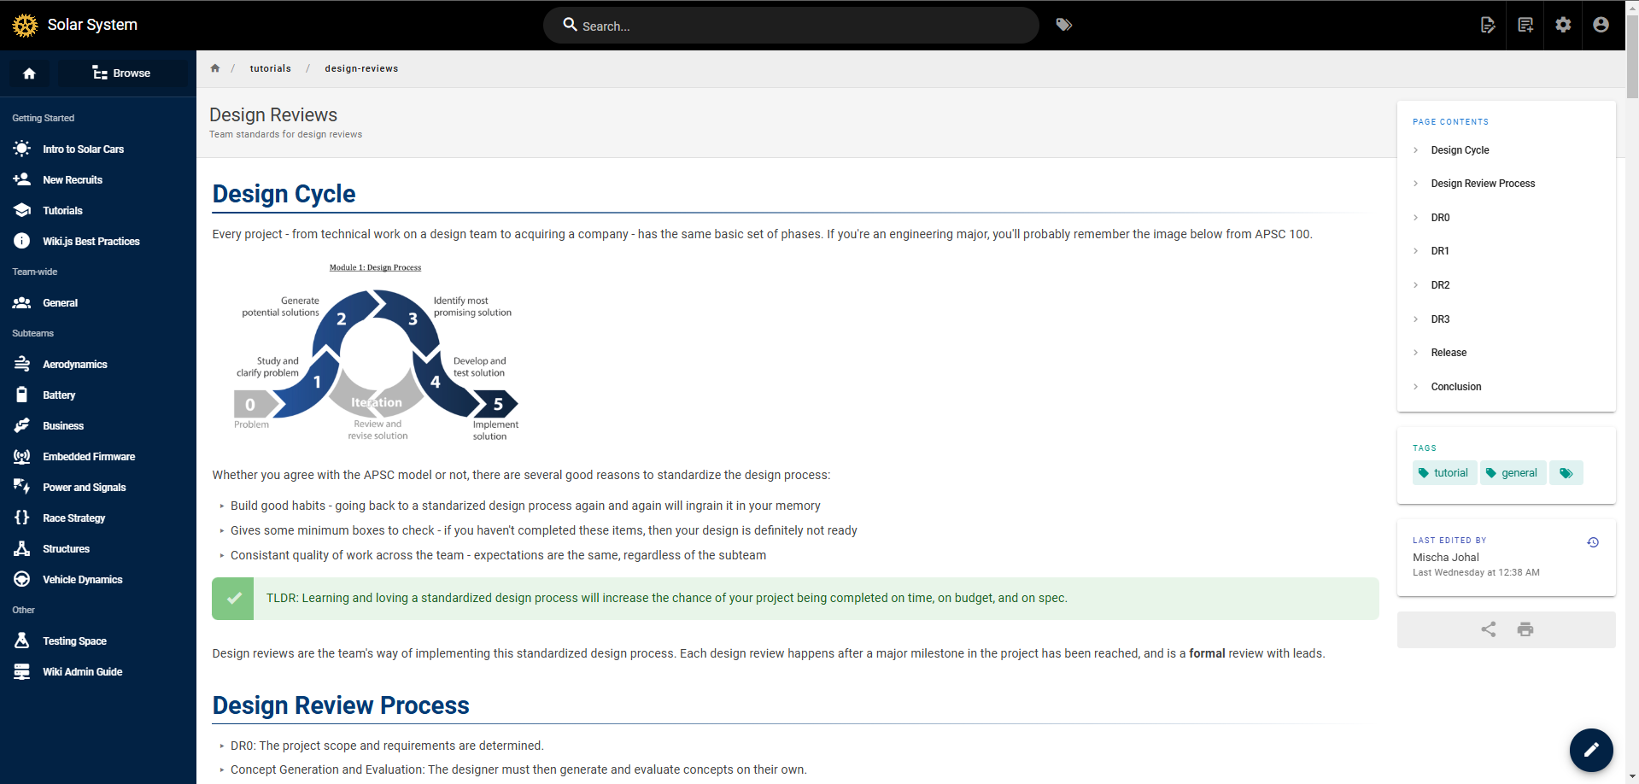Click the general tag chip
The height and width of the screenshot is (784, 1639).
pos(1512,473)
